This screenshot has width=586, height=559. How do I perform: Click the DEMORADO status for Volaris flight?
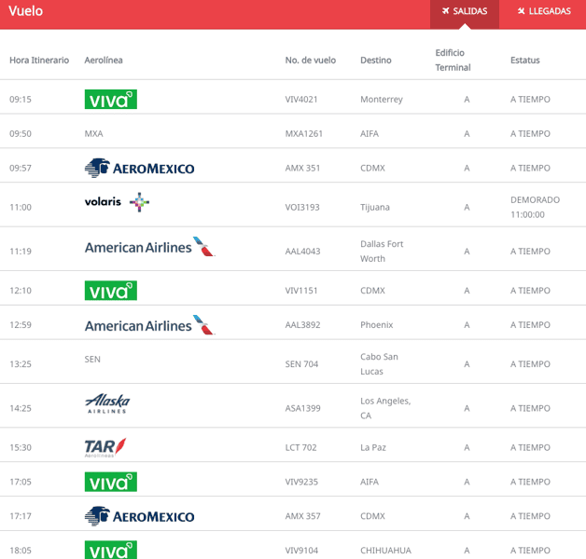(535, 200)
